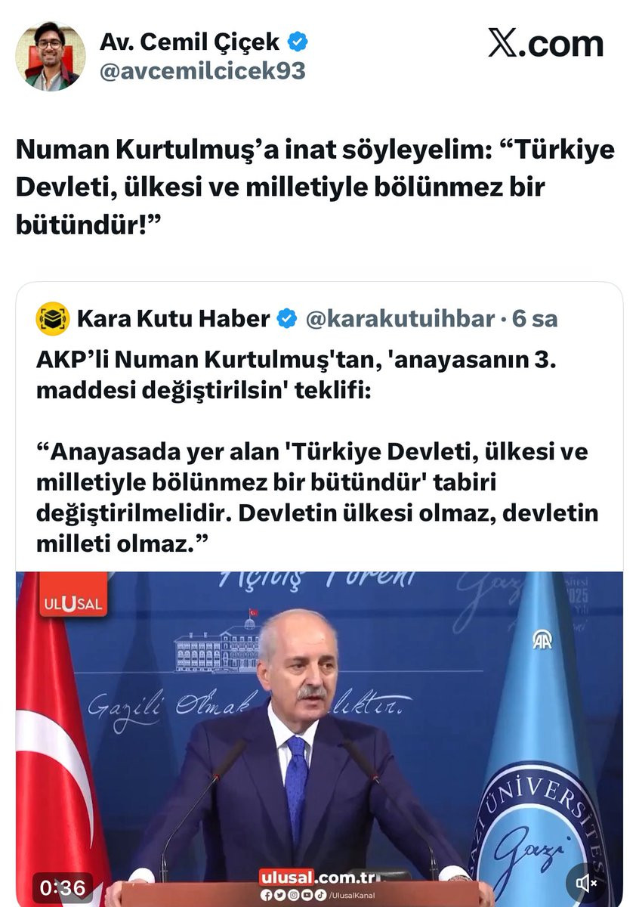Open Kara Kutu Haber's avatar icon

coord(52,319)
